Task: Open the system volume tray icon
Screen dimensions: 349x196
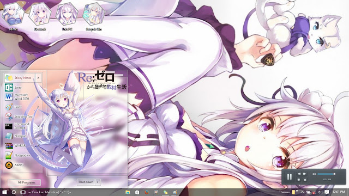Action: (x=320, y=192)
